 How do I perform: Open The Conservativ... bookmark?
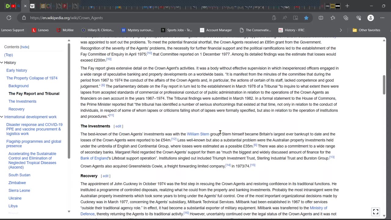point(255,30)
